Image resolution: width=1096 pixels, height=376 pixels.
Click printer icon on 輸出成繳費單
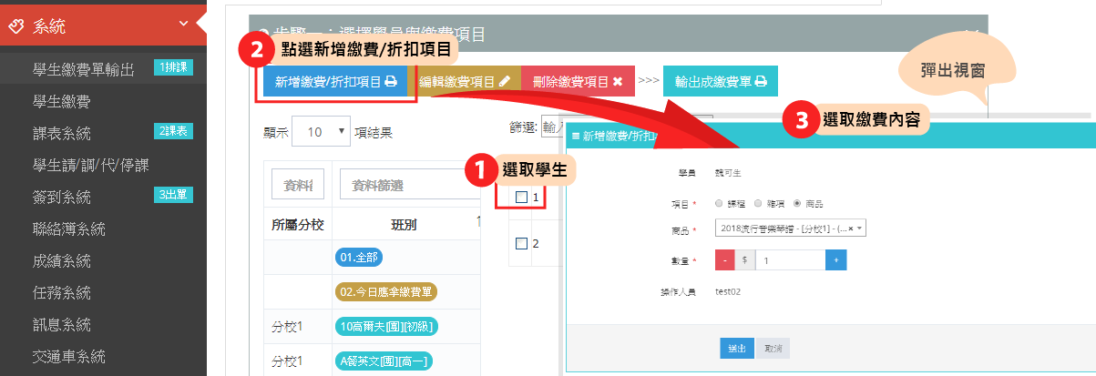pos(761,81)
